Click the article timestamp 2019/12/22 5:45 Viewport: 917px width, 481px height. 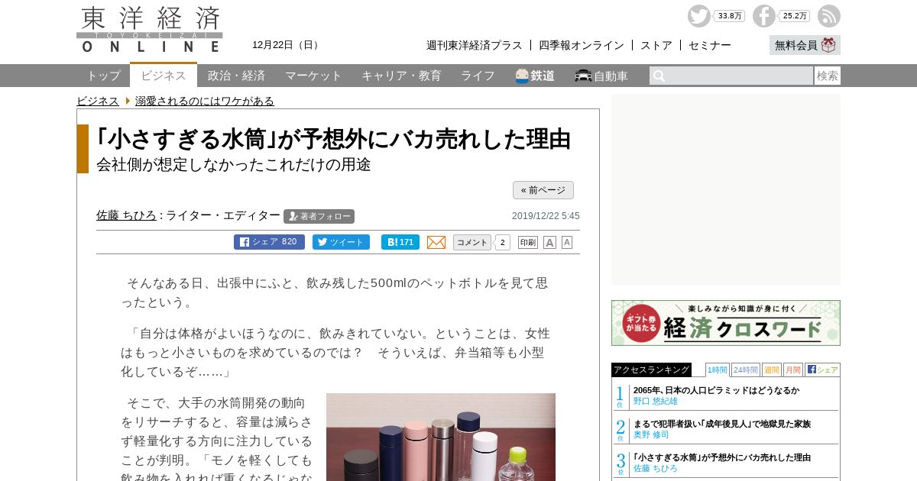[546, 216]
